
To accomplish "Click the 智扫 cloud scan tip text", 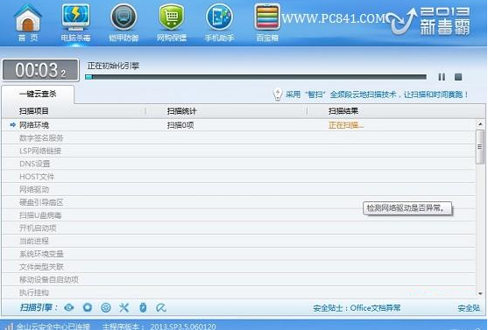I will 377,95.
